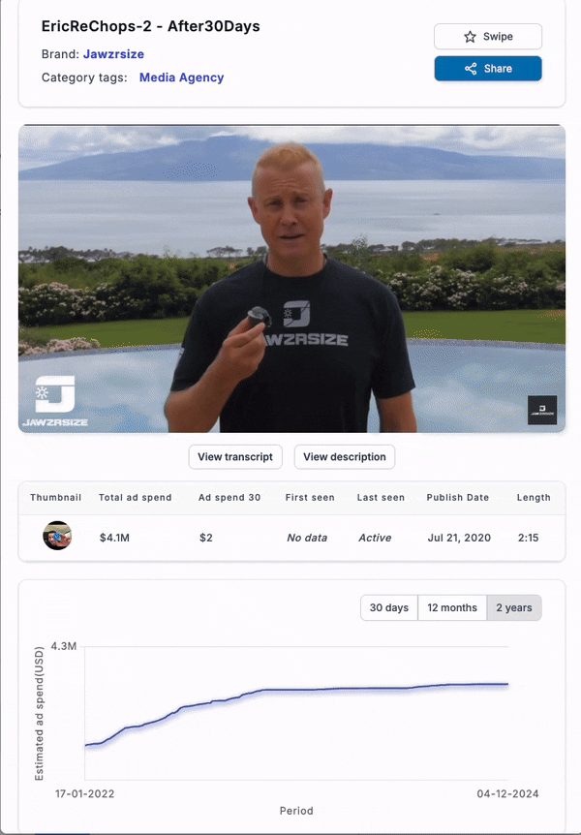This screenshot has height=835, width=581.
Task: Click the small Jawzrsize badge in video corner
Action: (542, 410)
